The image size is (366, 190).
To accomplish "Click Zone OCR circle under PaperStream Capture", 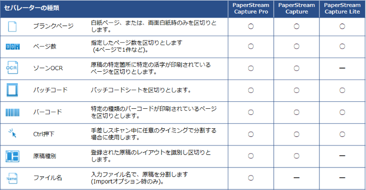I will pyautogui.click(x=296, y=68).
